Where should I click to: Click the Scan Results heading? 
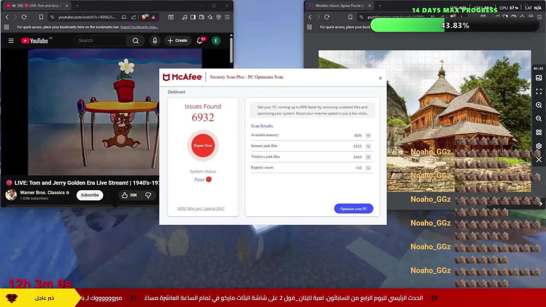[262, 126]
